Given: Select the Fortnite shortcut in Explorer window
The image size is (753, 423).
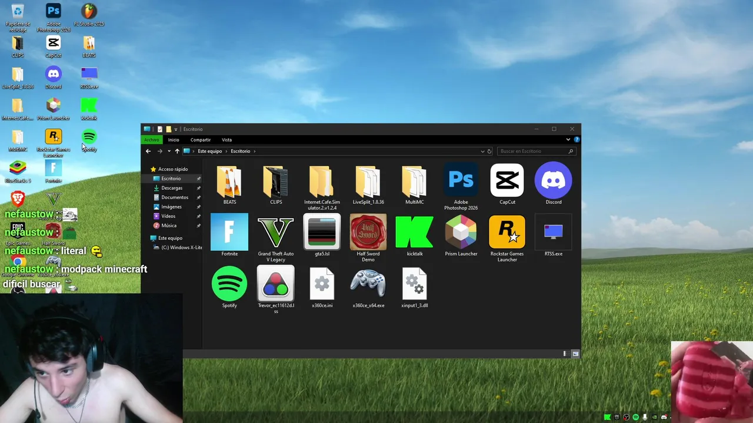Looking at the screenshot, I should pyautogui.click(x=229, y=236).
